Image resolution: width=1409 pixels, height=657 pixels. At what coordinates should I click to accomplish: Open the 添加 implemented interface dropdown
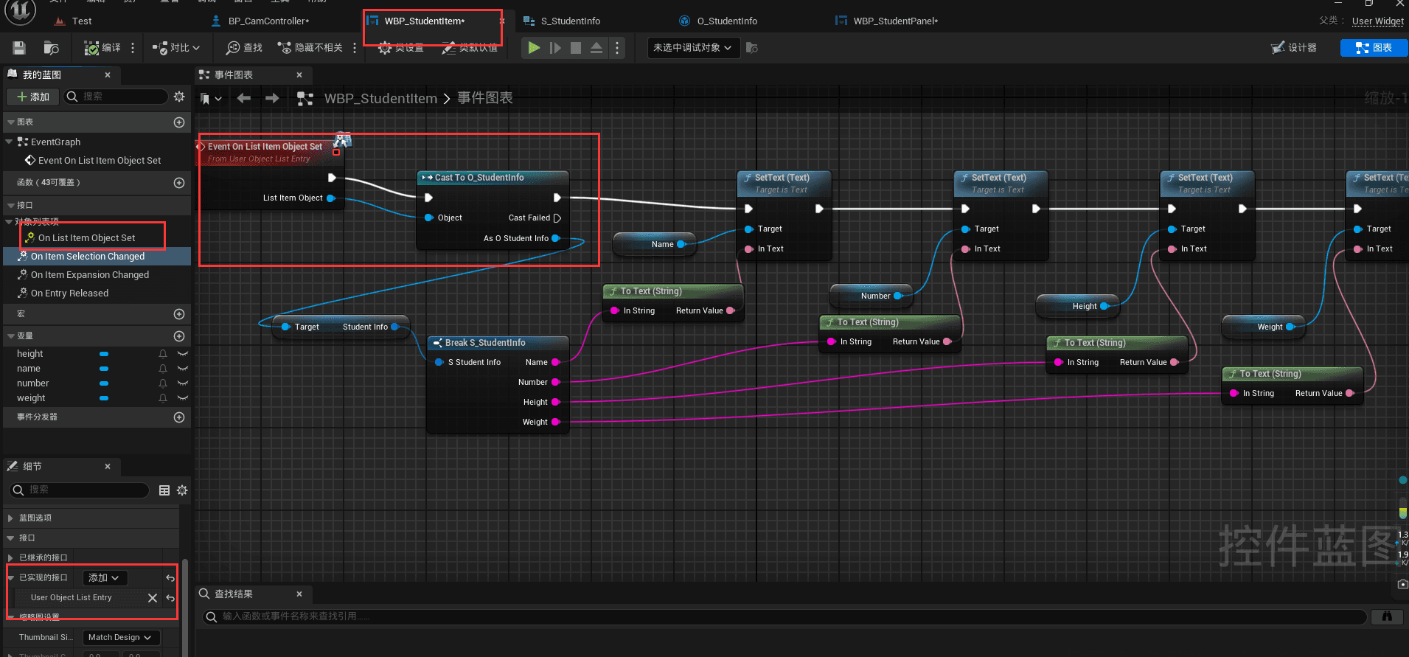(104, 578)
